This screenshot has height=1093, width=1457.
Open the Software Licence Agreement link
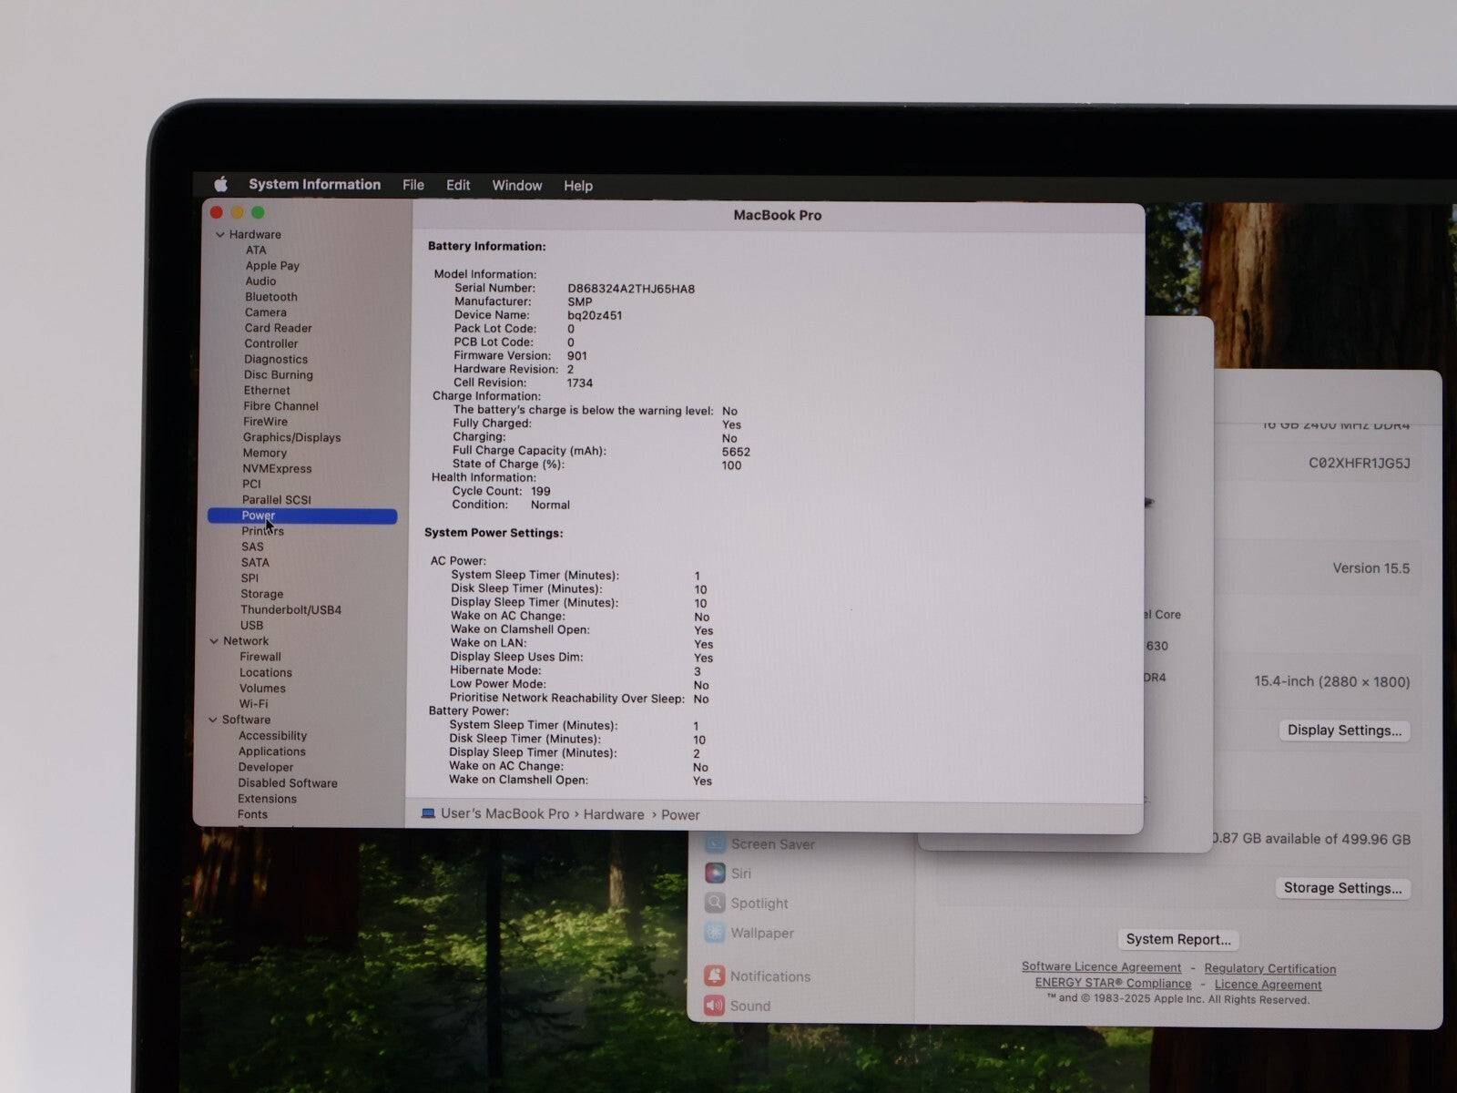pos(1101,967)
